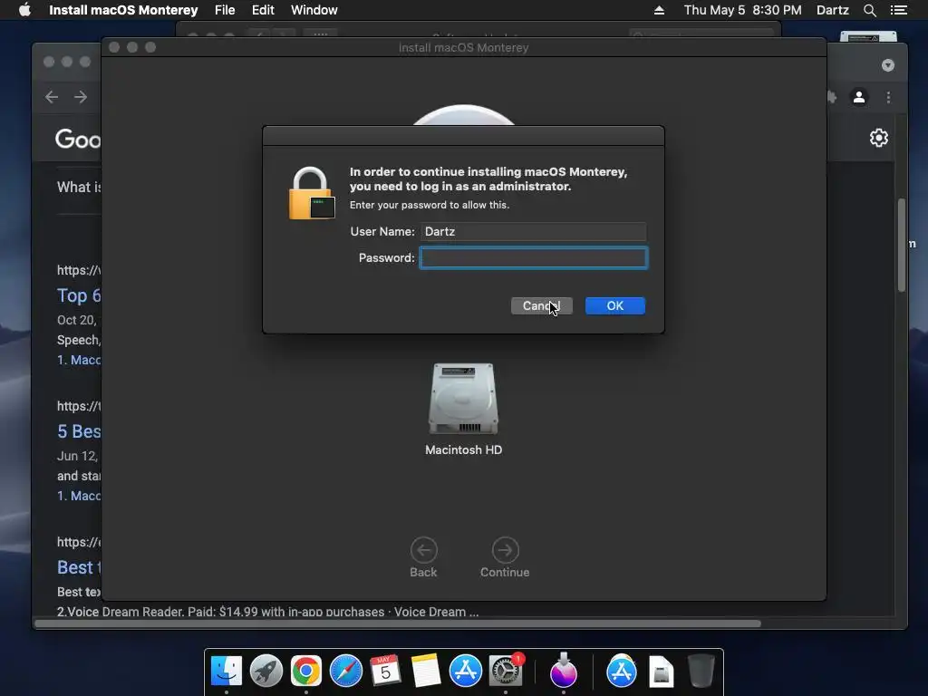
Task: Expand Chrome tab search dropdown arrow
Action: pos(888,65)
